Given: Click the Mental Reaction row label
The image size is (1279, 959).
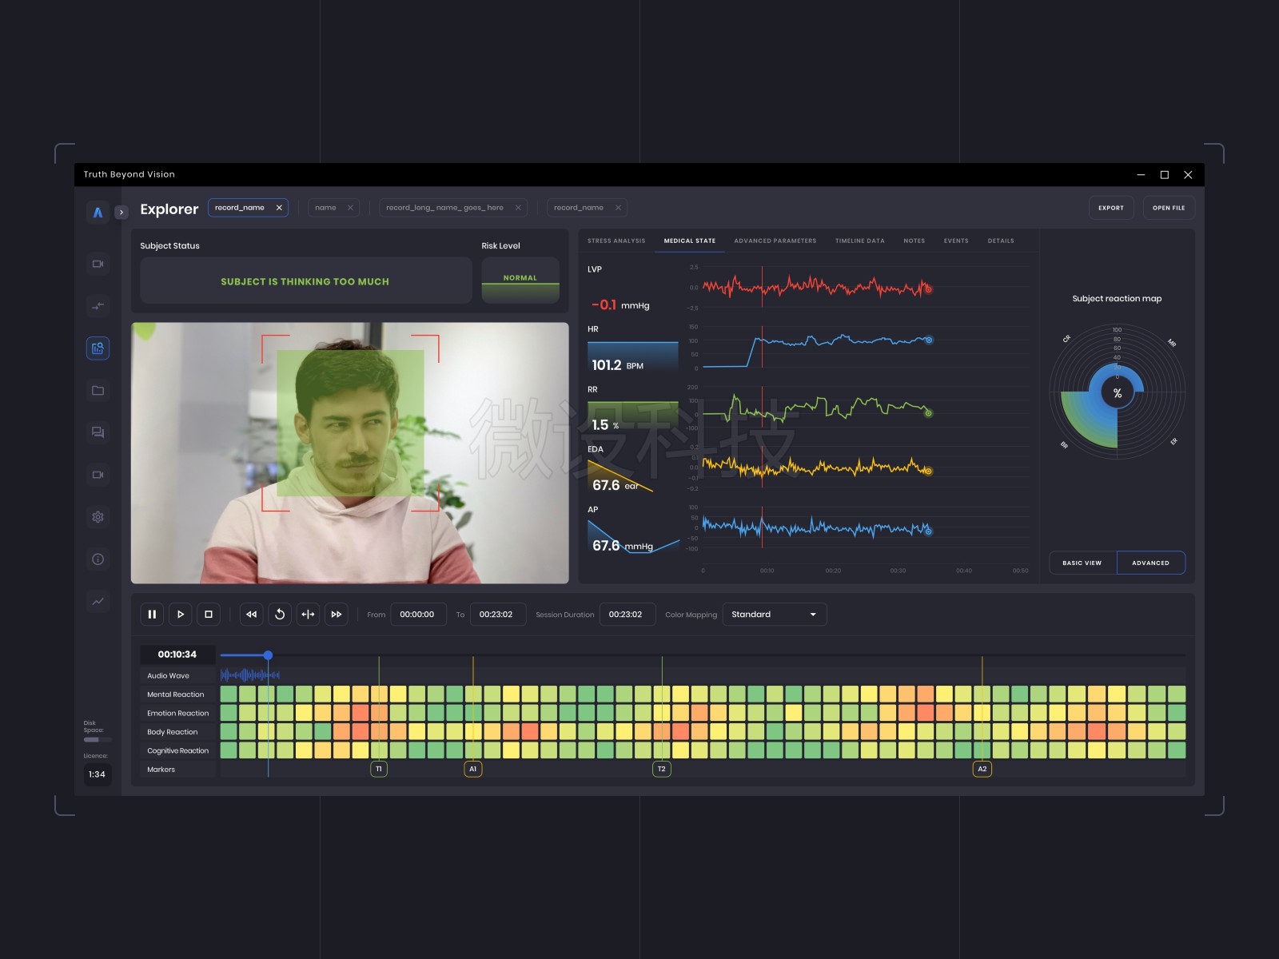Looking at the screenshot, I should 176,694.
